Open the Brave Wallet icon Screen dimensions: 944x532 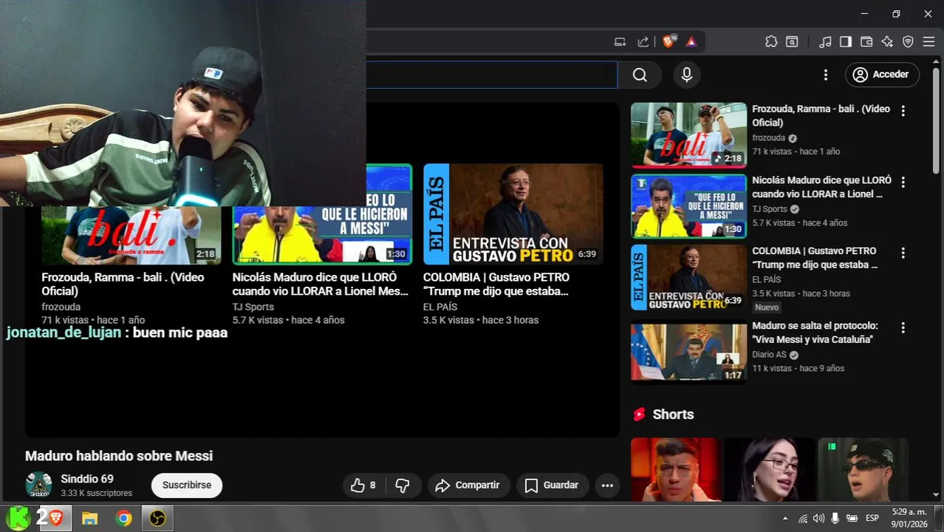click(x=866, y=42)
